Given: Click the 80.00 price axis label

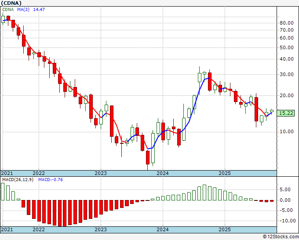Looking at the screenshot, I should point(287,23).
